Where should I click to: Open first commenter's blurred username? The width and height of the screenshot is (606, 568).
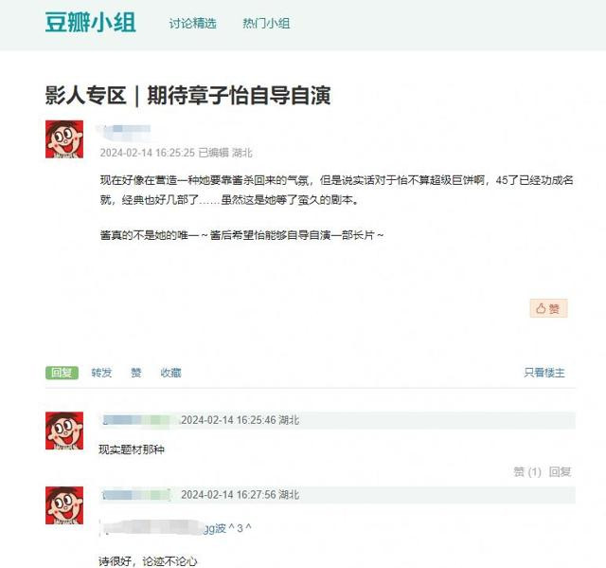[139, 420]
